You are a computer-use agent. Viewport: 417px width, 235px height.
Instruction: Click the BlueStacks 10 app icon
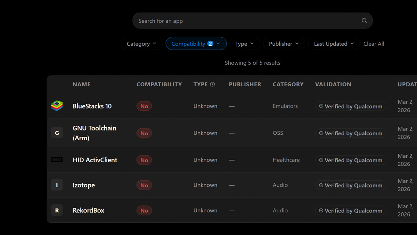click(57, 106)
